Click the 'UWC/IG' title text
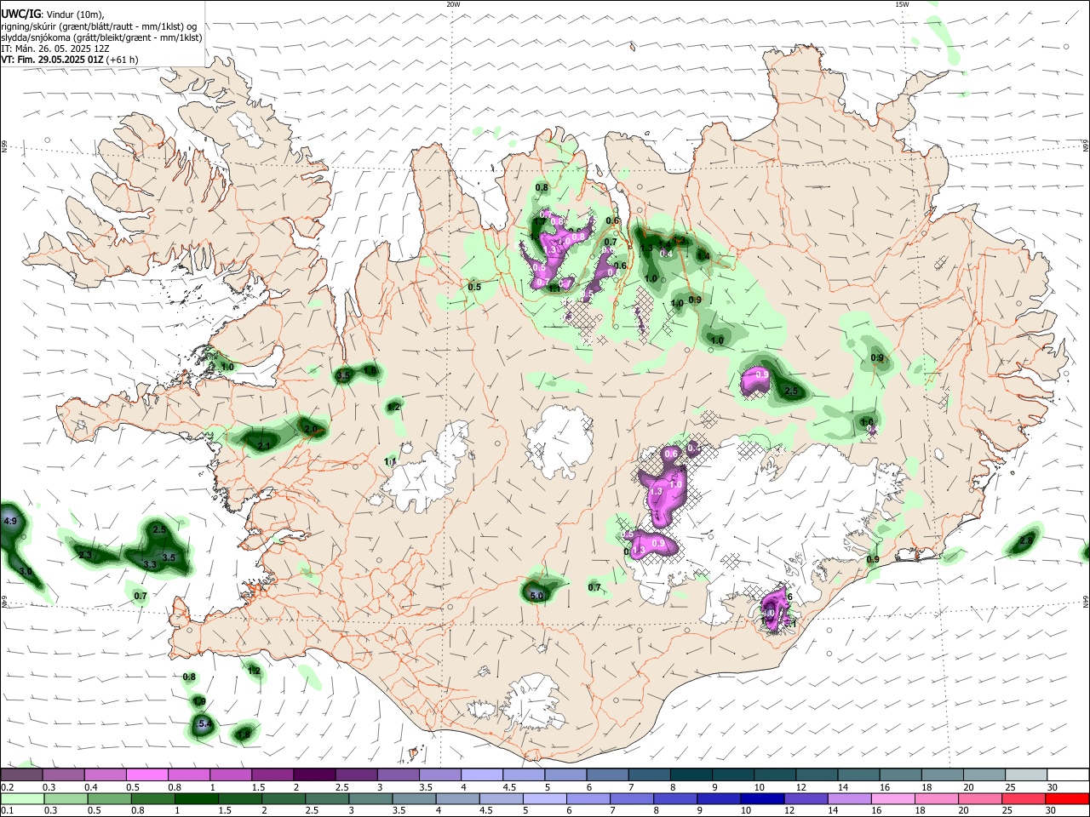Viewport: 1090px width, 817px height. coord(20,14)
